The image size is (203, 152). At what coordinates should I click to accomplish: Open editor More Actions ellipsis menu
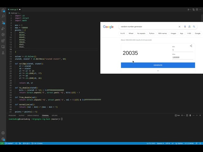pos(200,9)
